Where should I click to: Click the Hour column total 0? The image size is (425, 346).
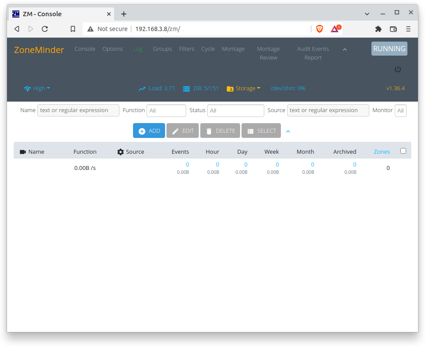click(x=217, y=165)
